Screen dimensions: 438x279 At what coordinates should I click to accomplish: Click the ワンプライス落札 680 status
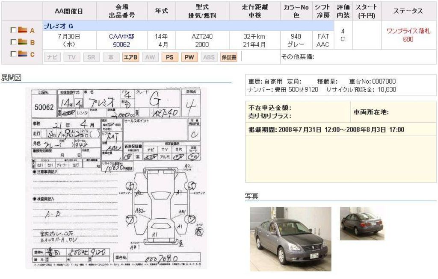click(x=408, y=35)
